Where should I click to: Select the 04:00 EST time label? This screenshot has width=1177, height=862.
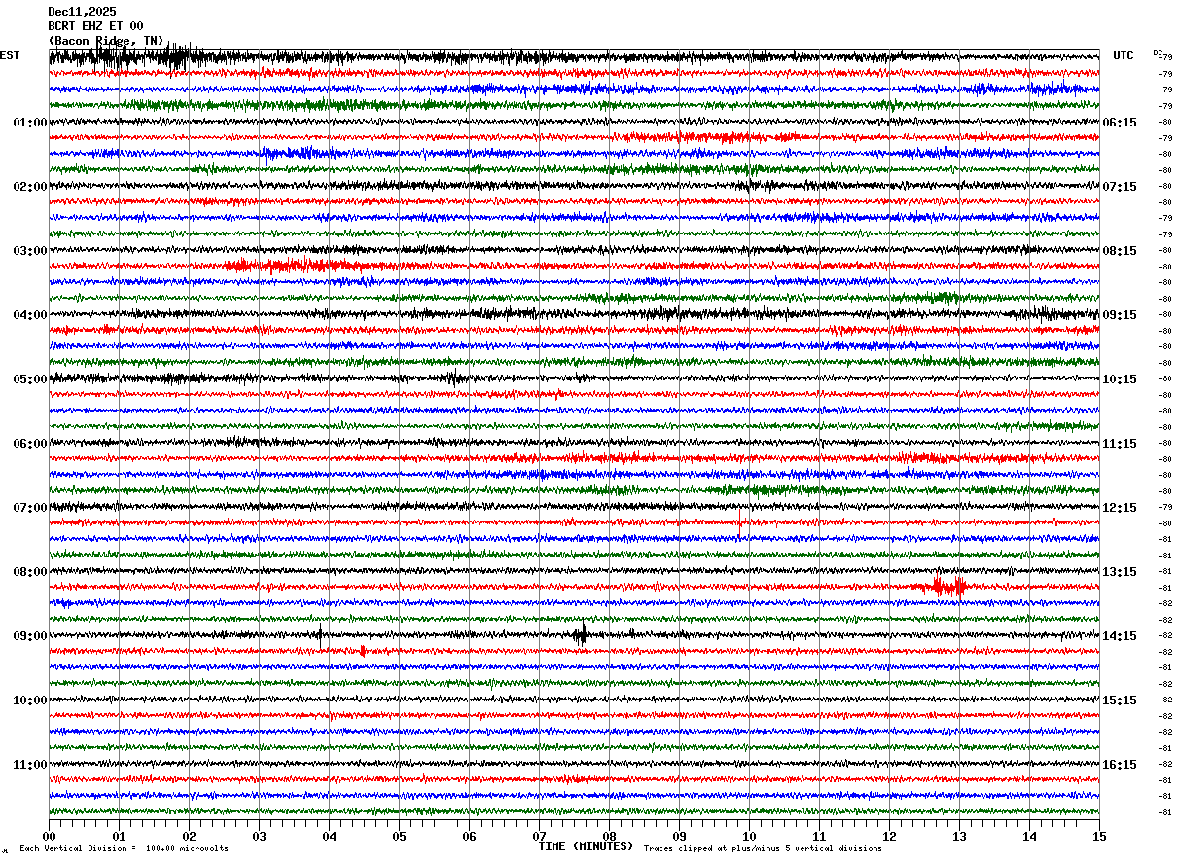coord(30,315)
